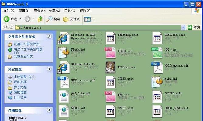The width and height of the screenshot is (203, 121).
Task: Click the main.ini file name text
Action: click(x=170, y=79)
